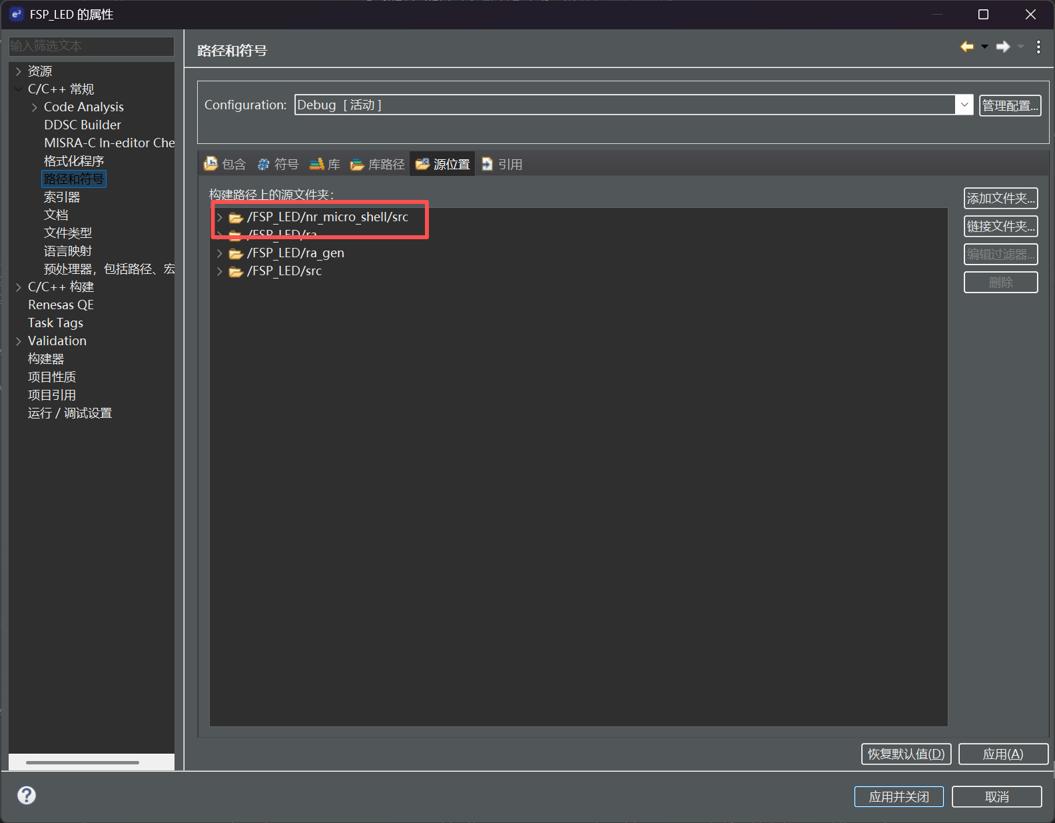Viewport: 1055px width, 823px height.
Task: Switch to the 引用 tab
Action: 502,164
